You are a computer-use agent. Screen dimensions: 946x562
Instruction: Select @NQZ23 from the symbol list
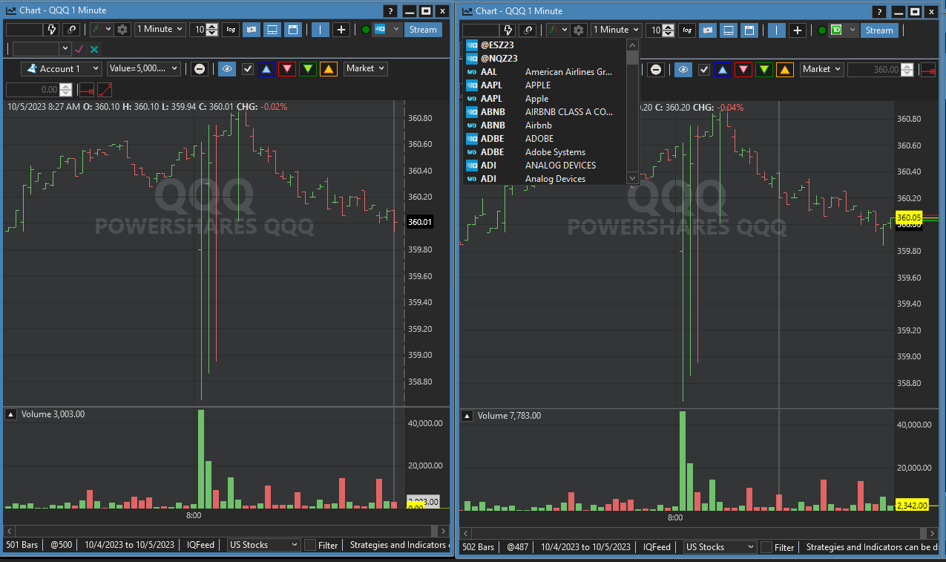click(545, 58)
